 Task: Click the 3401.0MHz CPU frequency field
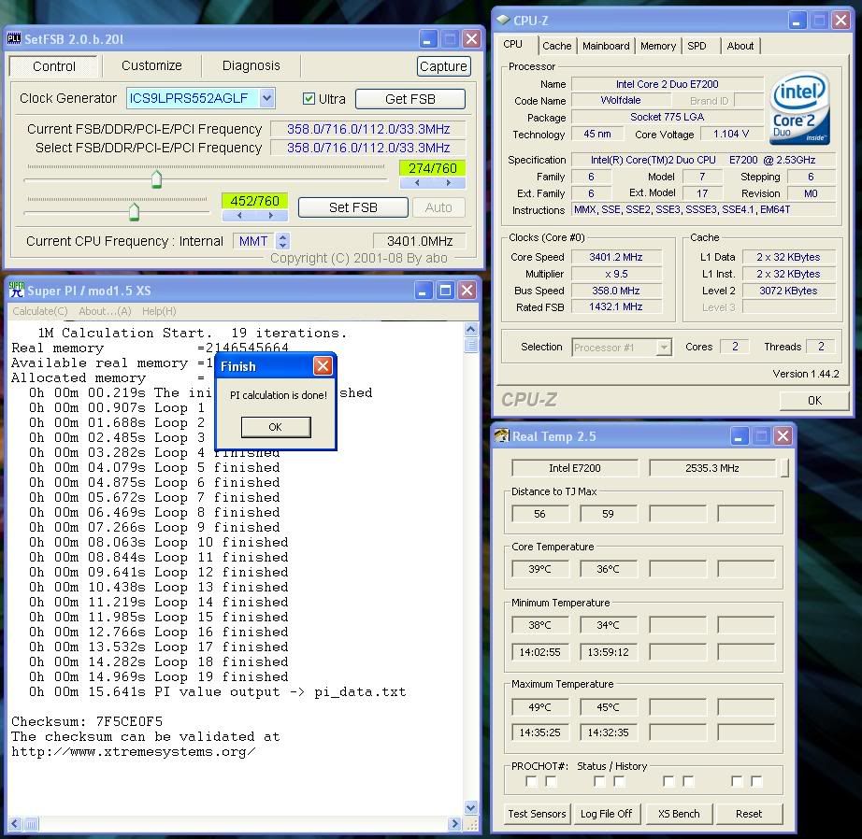420,241
